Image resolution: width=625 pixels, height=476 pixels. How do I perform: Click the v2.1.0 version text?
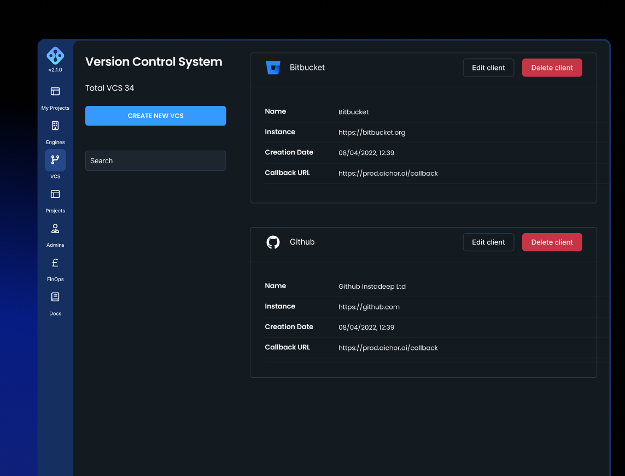[x=55, y=70]
